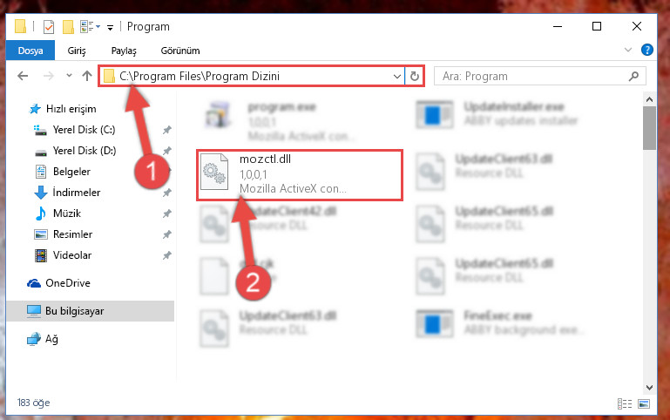
Task: Open the help question mark icon
Action: [647, 50]
